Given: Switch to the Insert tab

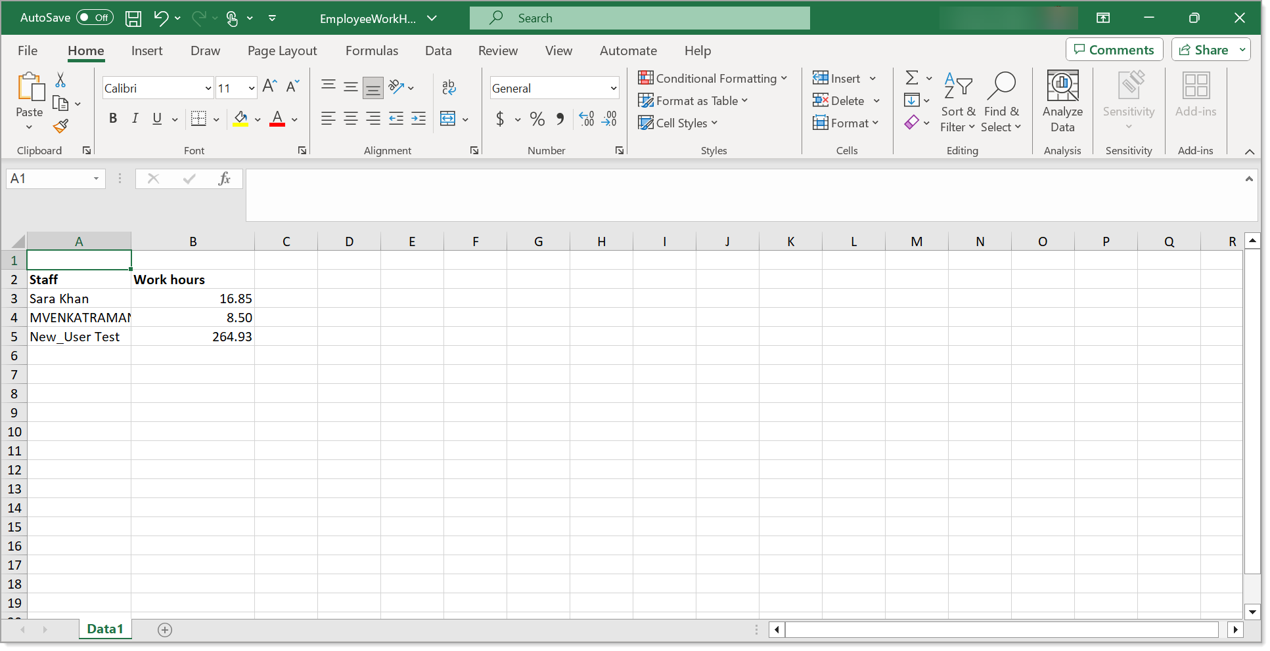Looking at the screenshot, I should pos(147,51).
